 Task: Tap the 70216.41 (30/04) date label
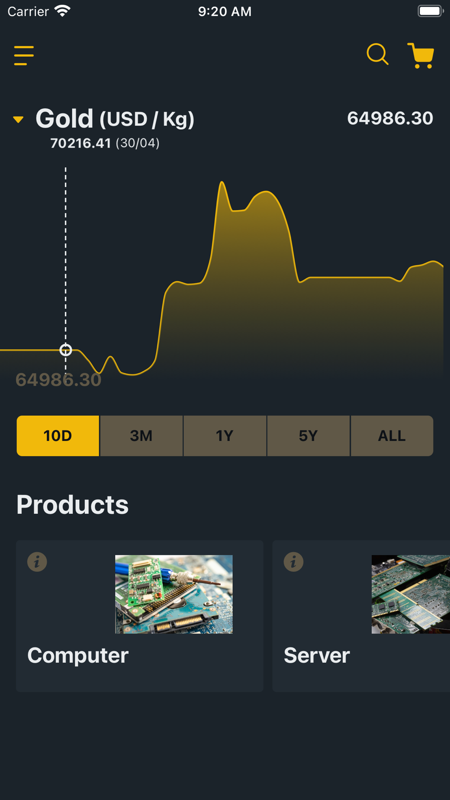click(x=105, y=143)
